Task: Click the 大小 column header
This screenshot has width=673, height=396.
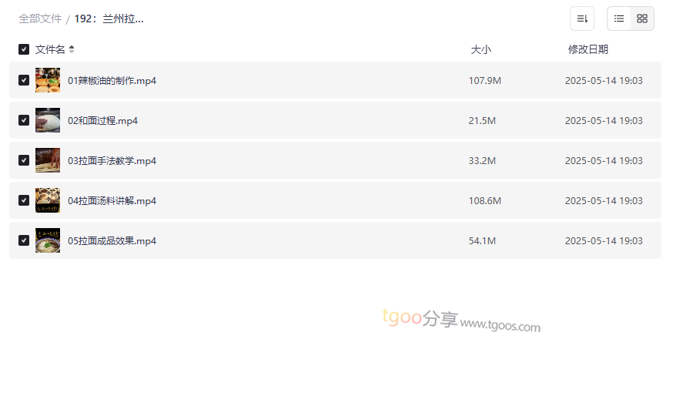Action: 480,49
